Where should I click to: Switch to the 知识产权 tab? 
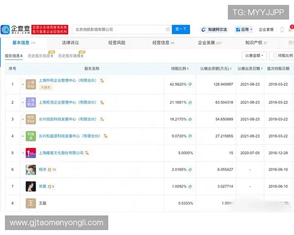pyautogui.click(x=256, y=43)
